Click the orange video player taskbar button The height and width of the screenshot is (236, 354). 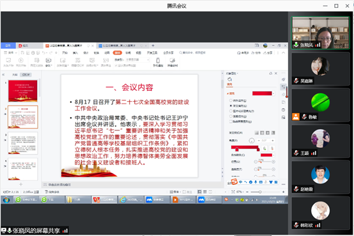tap(183, 200)
